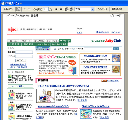The image size is (128, 120).
Task: Open the page setup icon
Action: (18, 9)
